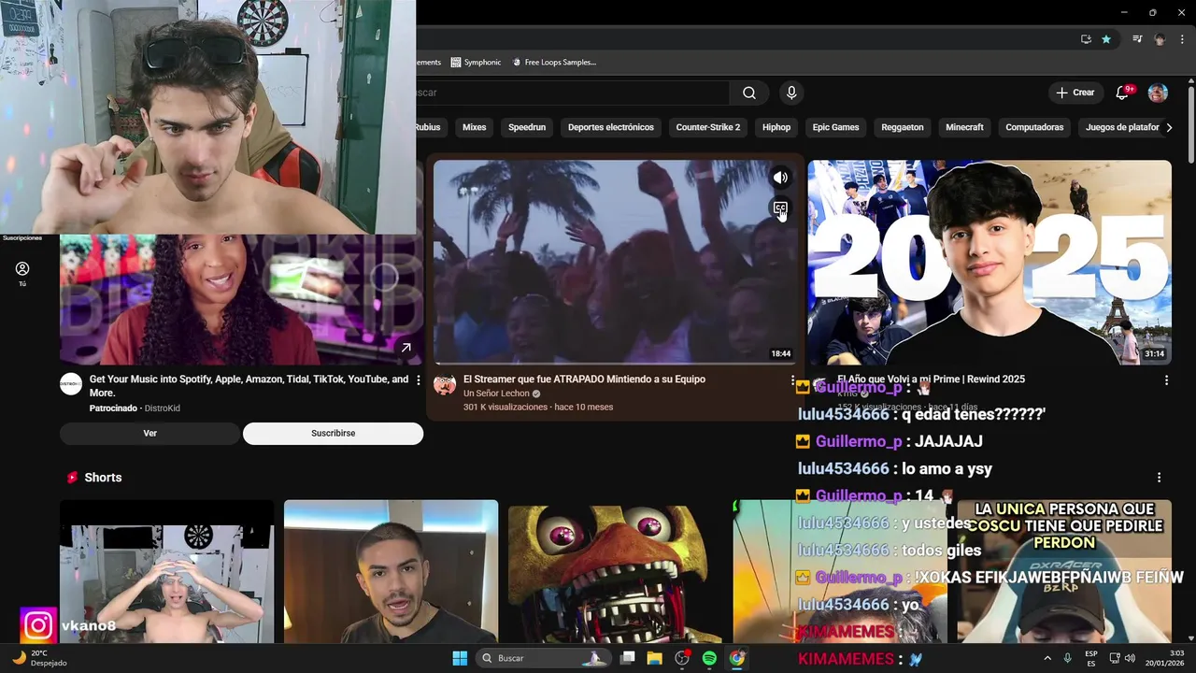
Task: Select the Hiphop category chip
Action: point(776,127)
